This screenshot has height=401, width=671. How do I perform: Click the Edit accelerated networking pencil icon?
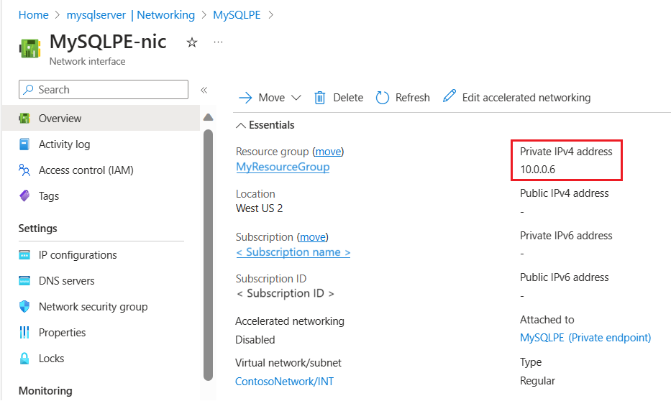pos(449,96)
